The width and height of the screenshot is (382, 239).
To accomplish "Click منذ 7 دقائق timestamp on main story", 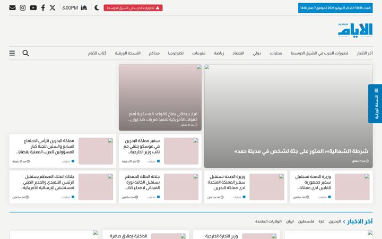I will click(360, 161).
